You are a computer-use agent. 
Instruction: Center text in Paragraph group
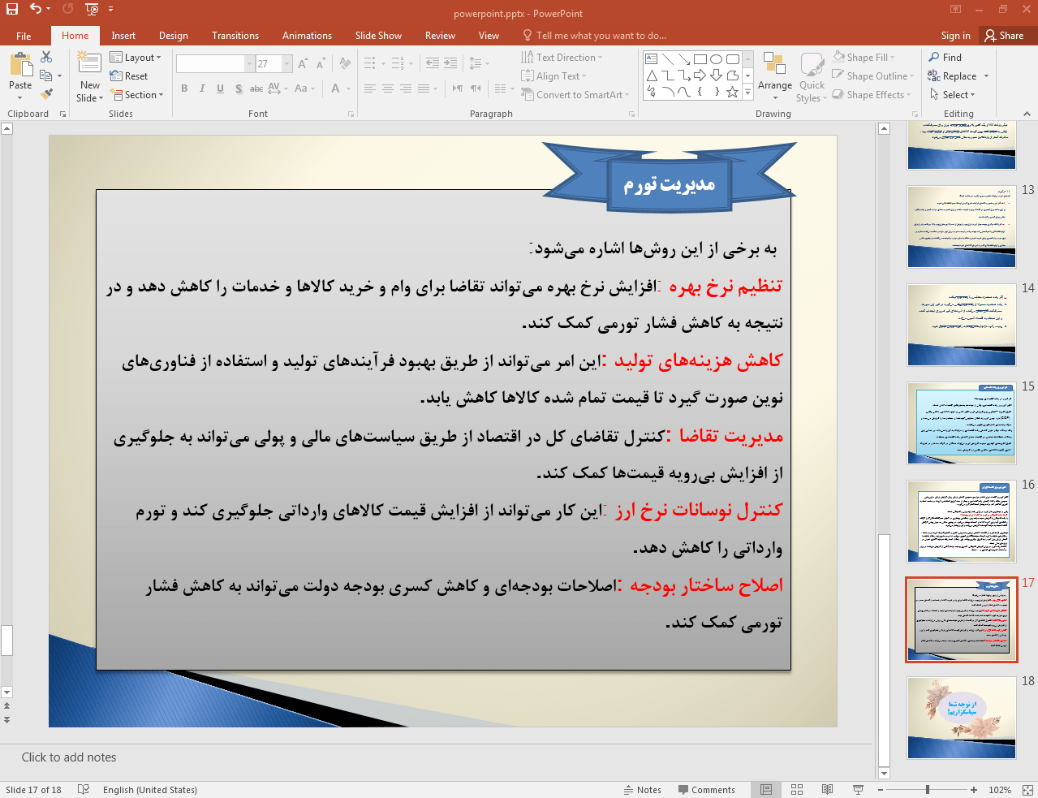388,88
